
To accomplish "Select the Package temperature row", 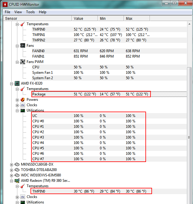I will 91,94.
